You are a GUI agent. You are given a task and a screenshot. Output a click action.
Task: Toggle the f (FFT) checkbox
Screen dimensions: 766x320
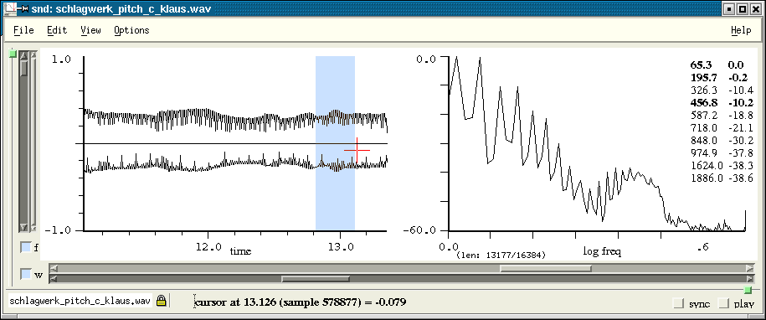tap(26, 247)
